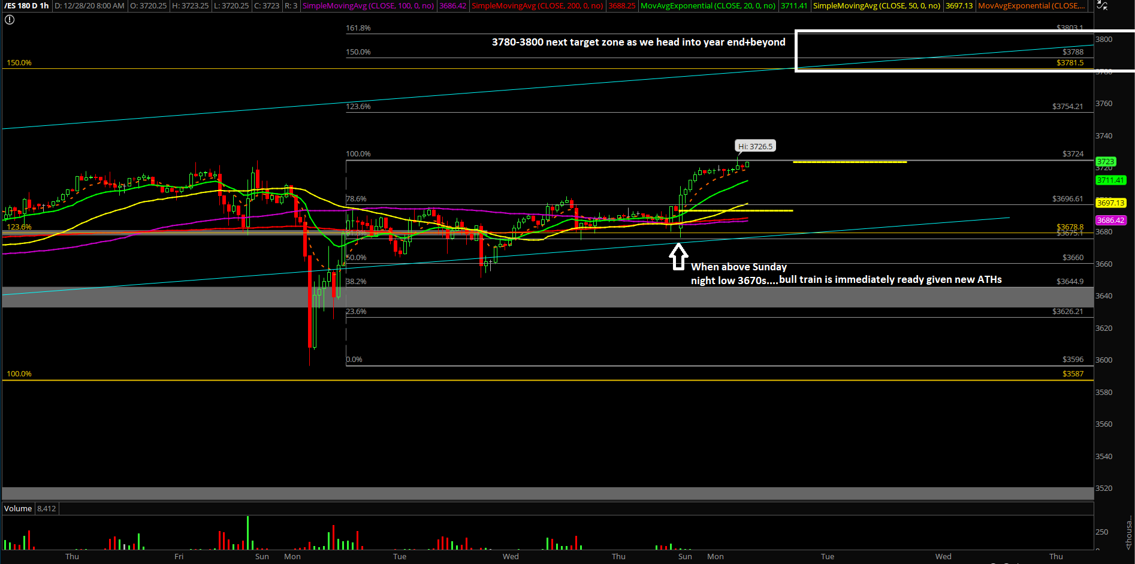Image resolution: width=1135 pixels, height=564 pixels.
Task: Select the 78.6% Fibonacci level label
Action: tap(356, 199)
